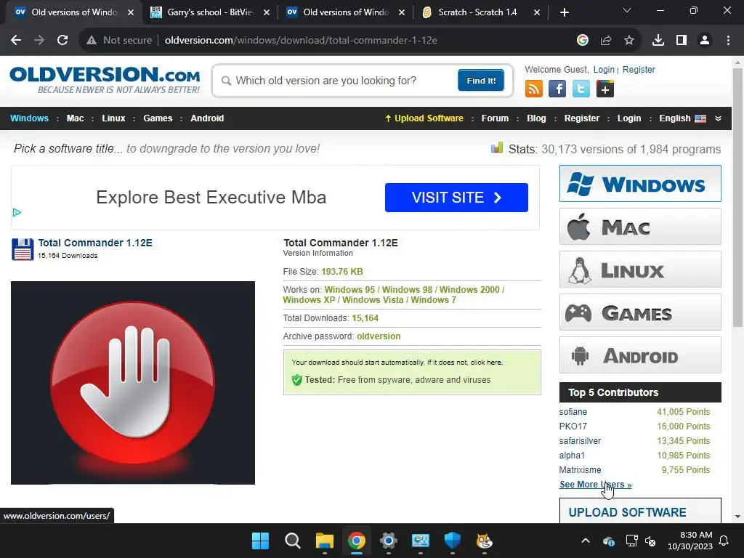
Task: Click the OLDVERSION.COM logo
Action: click(x=105, y=80)
